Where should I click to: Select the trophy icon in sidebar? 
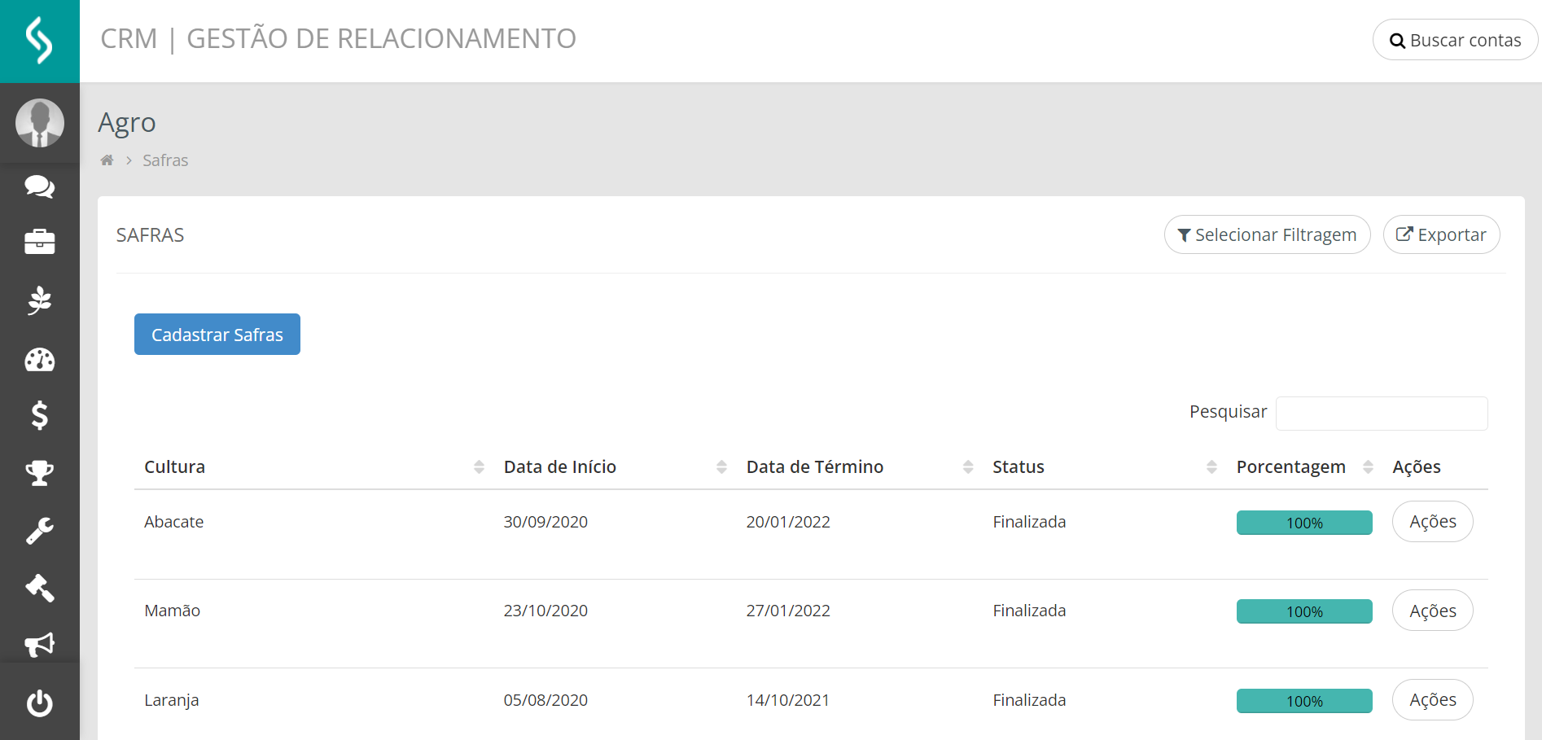[39, 472]
